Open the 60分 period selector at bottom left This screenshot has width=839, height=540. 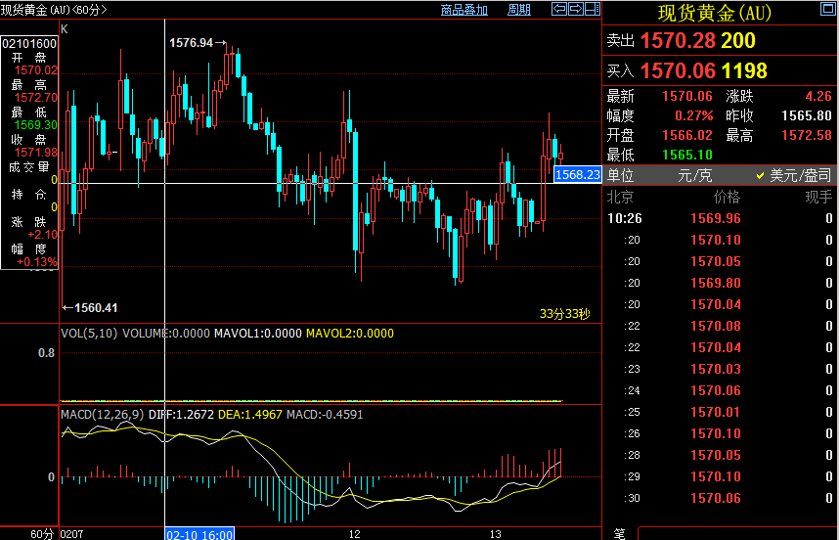42,534
